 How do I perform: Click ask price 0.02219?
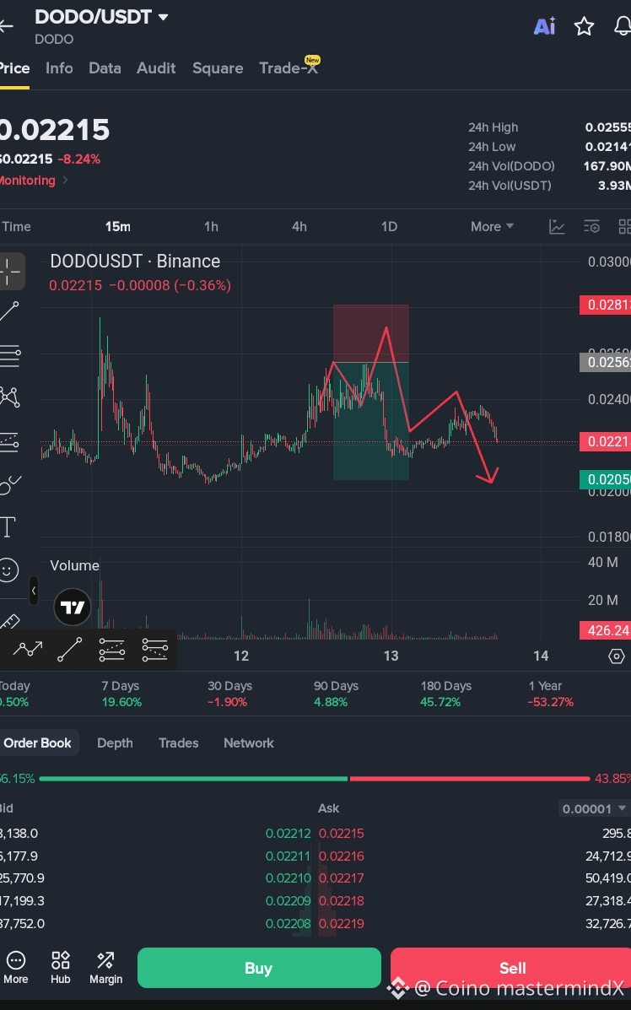[x=342, y=924]
